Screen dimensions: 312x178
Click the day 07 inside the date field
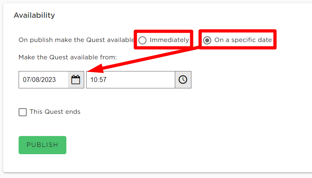26,80
